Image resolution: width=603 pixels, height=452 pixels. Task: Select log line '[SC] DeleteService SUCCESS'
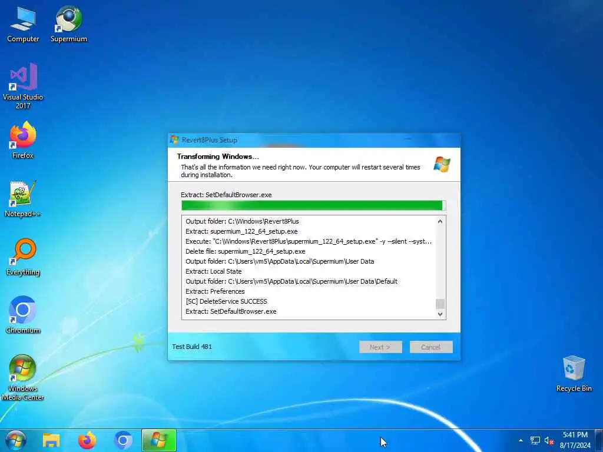pyautogui.click(x=226, y=301)
